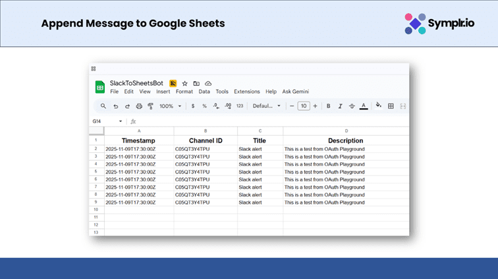
Task: Open the Extensions menu
Action: [x=247, y=92]
